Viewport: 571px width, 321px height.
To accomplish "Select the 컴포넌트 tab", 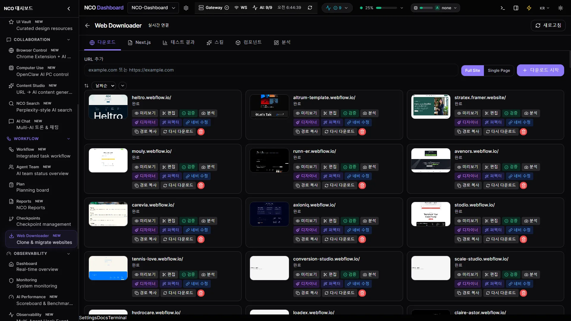I will [x=248, y=43].
